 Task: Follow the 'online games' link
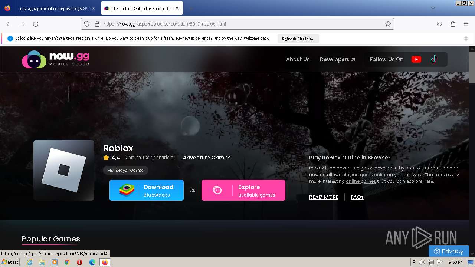click(361, 181)
